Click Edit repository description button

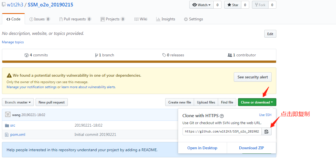tap(270, 34)
